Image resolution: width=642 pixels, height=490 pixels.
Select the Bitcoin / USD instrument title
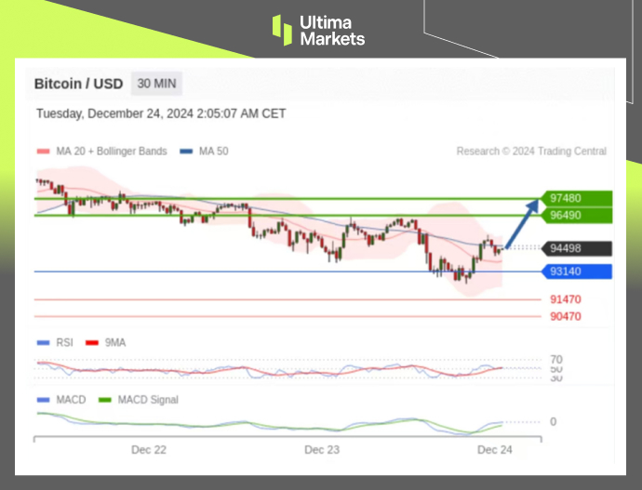(78, 84)
